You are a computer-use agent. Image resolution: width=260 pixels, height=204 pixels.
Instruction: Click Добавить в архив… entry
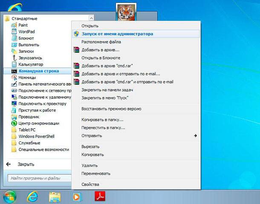(x=136, y=50)
